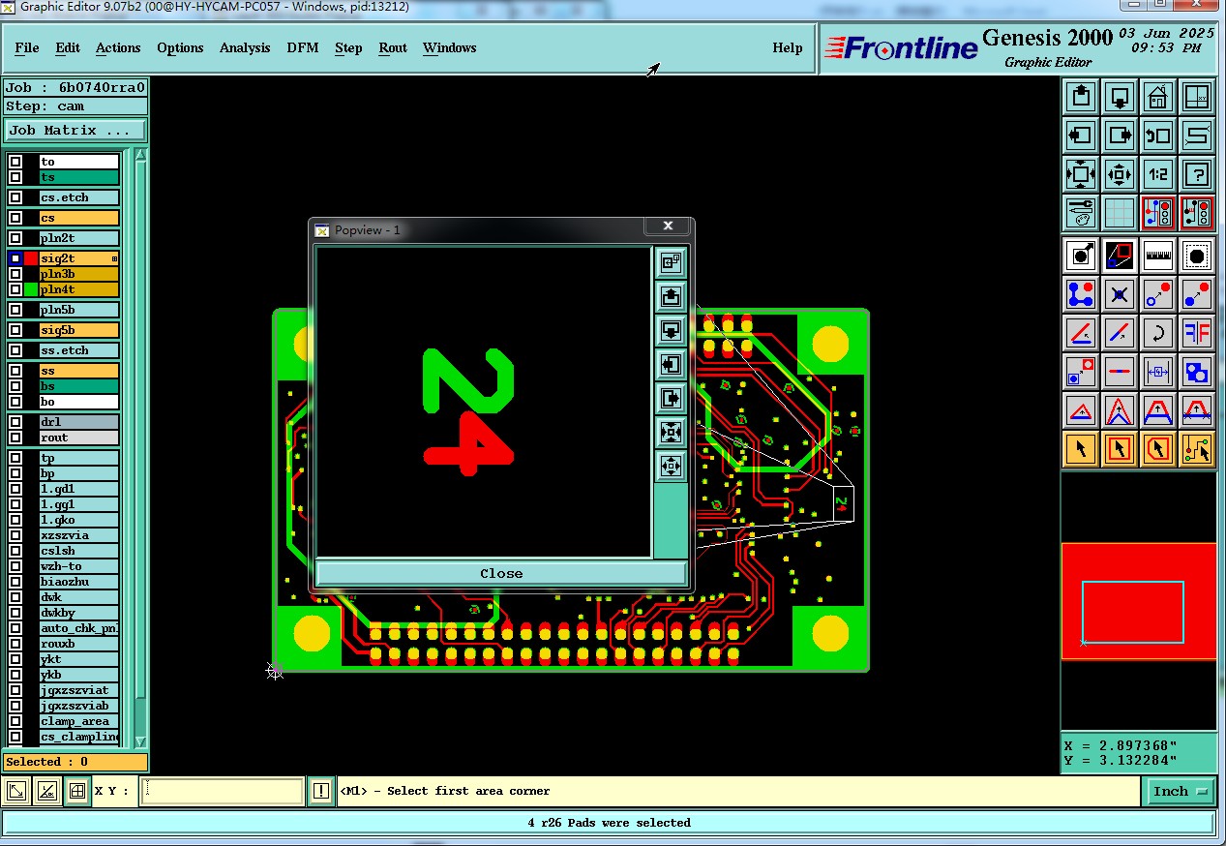This screenshot has height=846, width=1226.
Task: Click the XY coordinate input field
Action: pos(223,791)
